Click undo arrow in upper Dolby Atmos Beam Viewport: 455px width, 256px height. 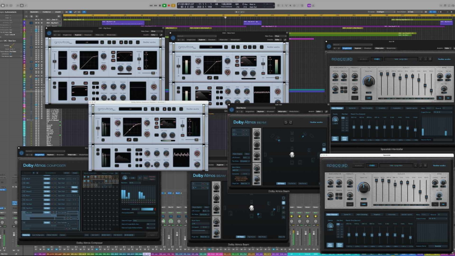tap(286, 122)
